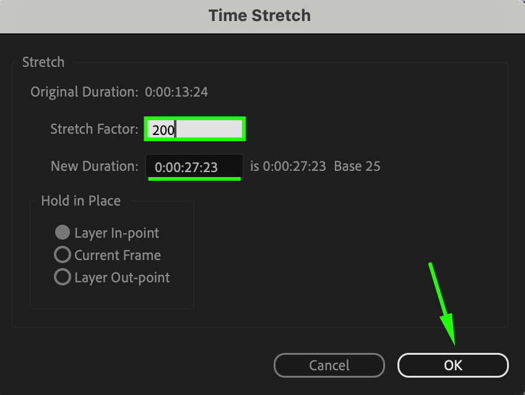Cancel the Time Stretch dialog

pos(329,365)
